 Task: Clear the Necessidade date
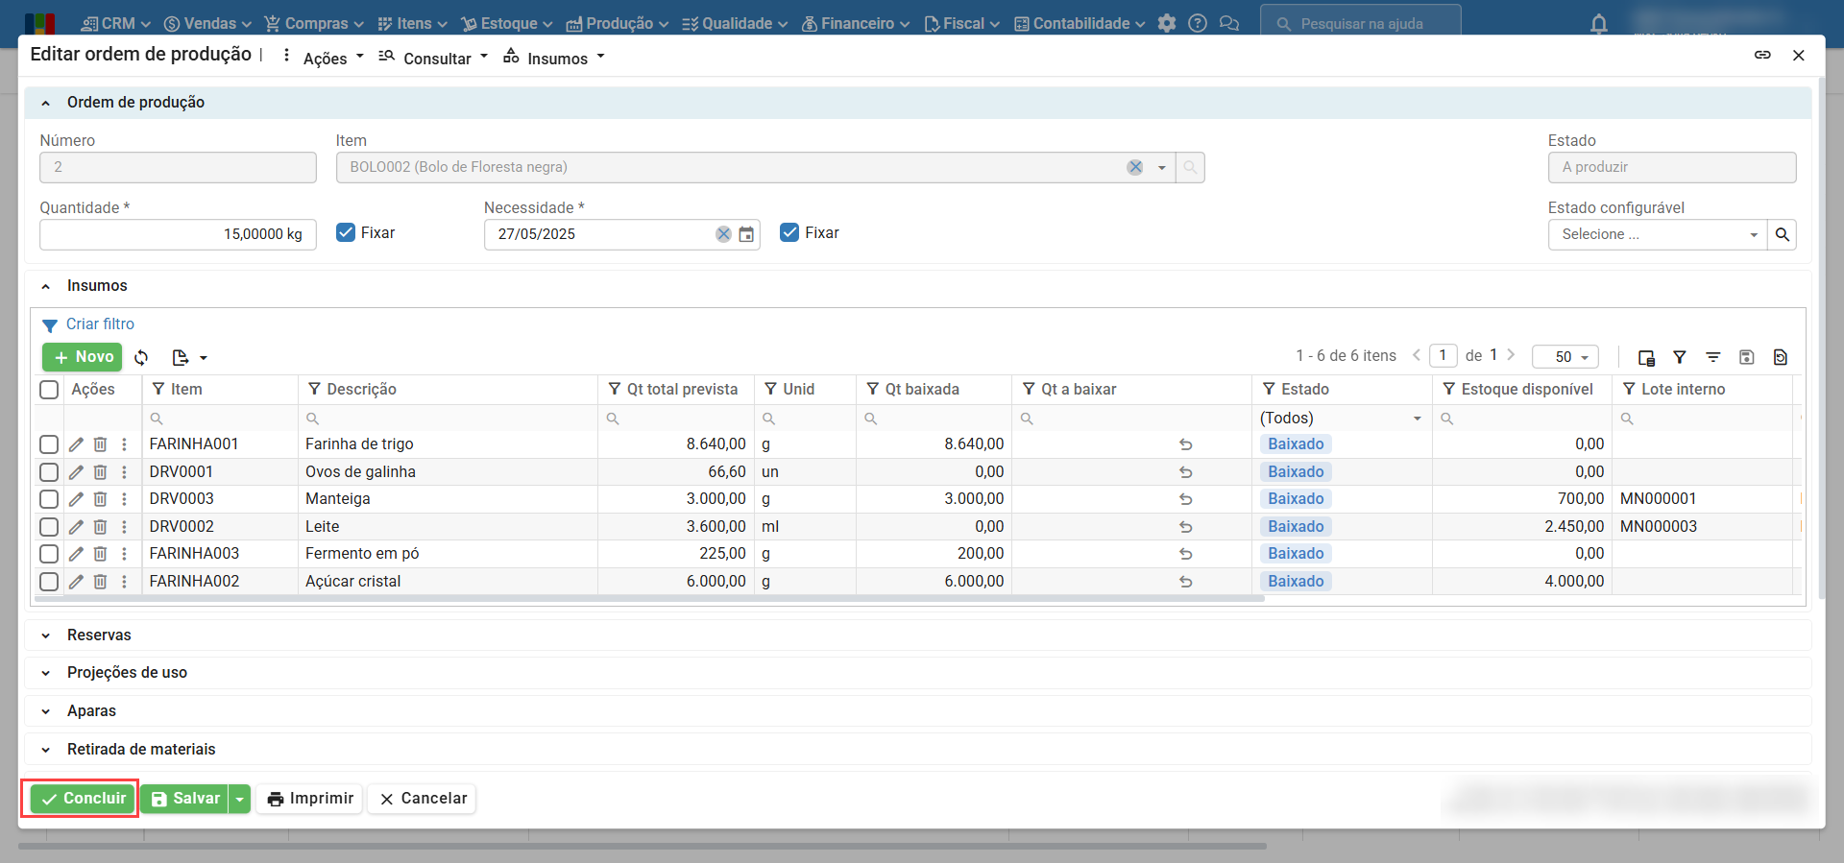click(723, 234)
